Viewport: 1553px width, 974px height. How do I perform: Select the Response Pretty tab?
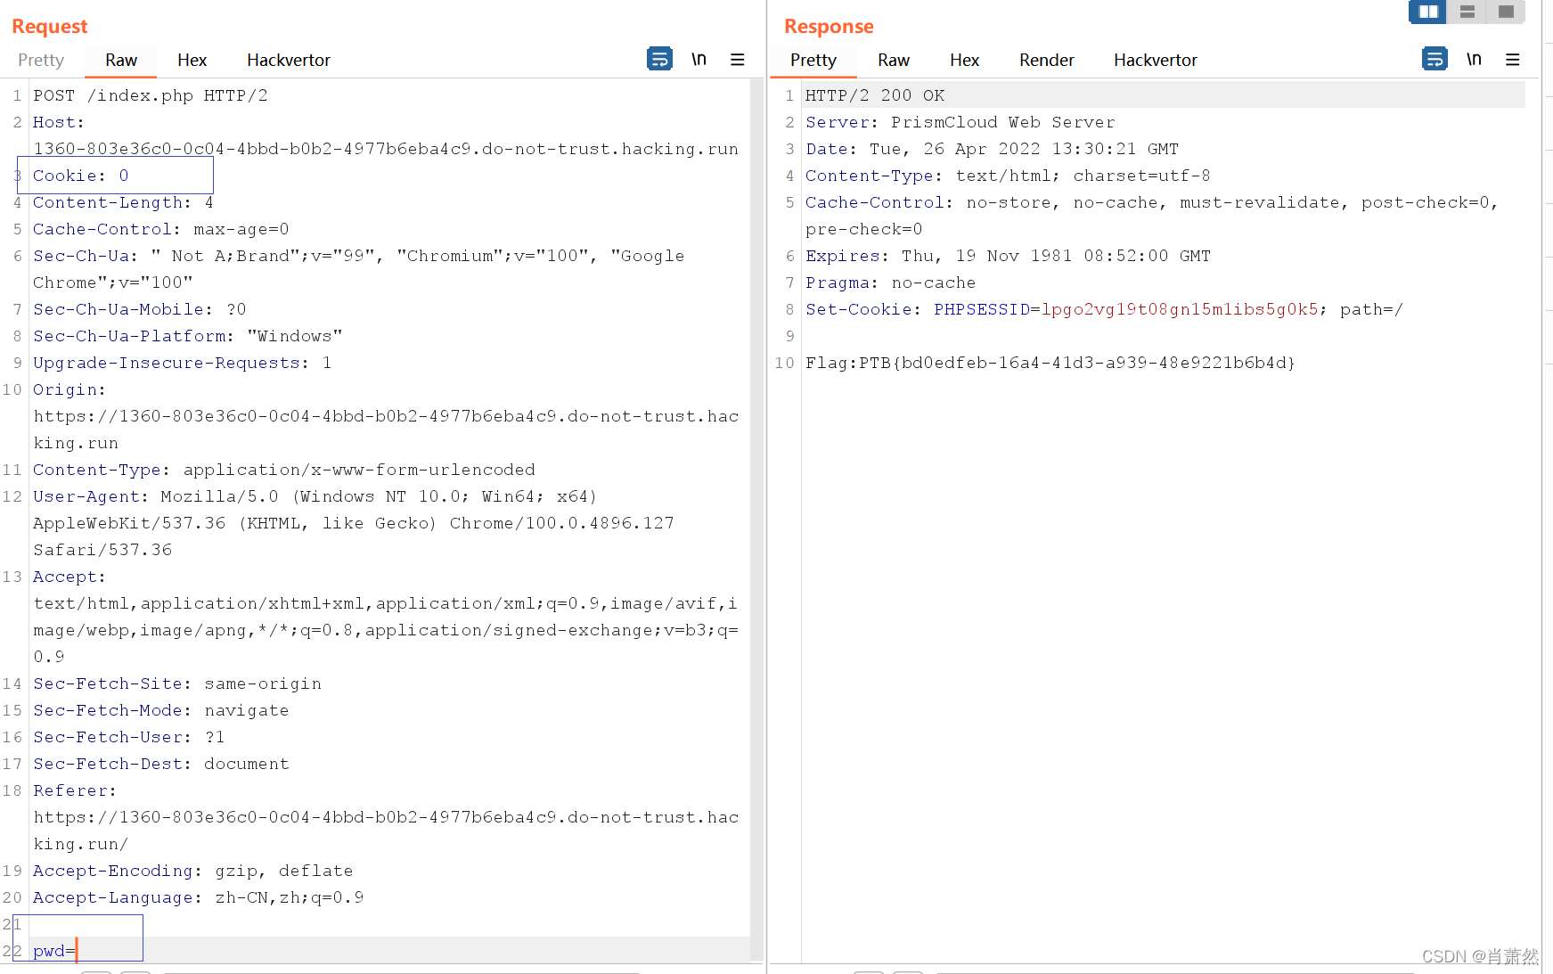(x=813, y=60)
